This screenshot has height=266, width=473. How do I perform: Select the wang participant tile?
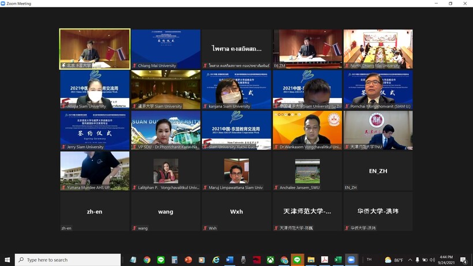[166, 212]
